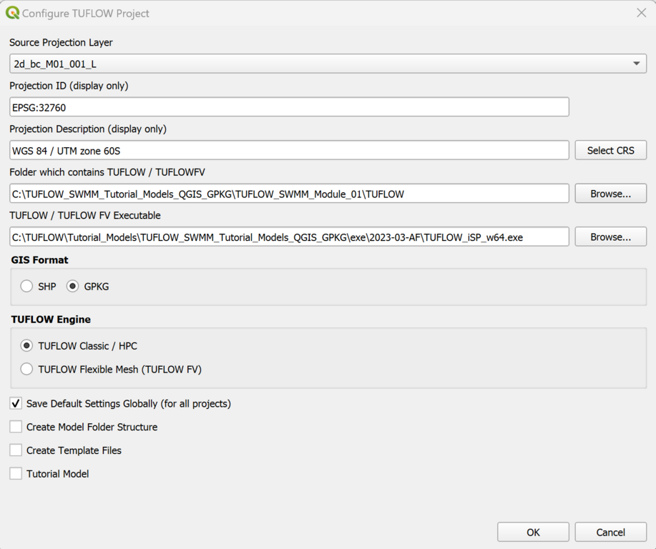The width and height of the screenshot is (656, 549).
Task: Browse for the TUFLOW folder
Action: (x=610, y=194)
